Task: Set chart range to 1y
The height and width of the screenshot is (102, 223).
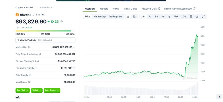Action: pos(169,16)
